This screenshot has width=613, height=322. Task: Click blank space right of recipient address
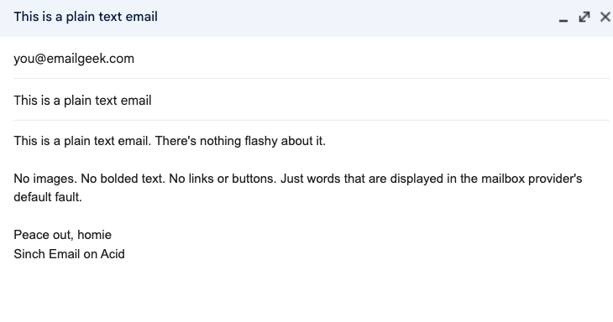pos(371,59)
